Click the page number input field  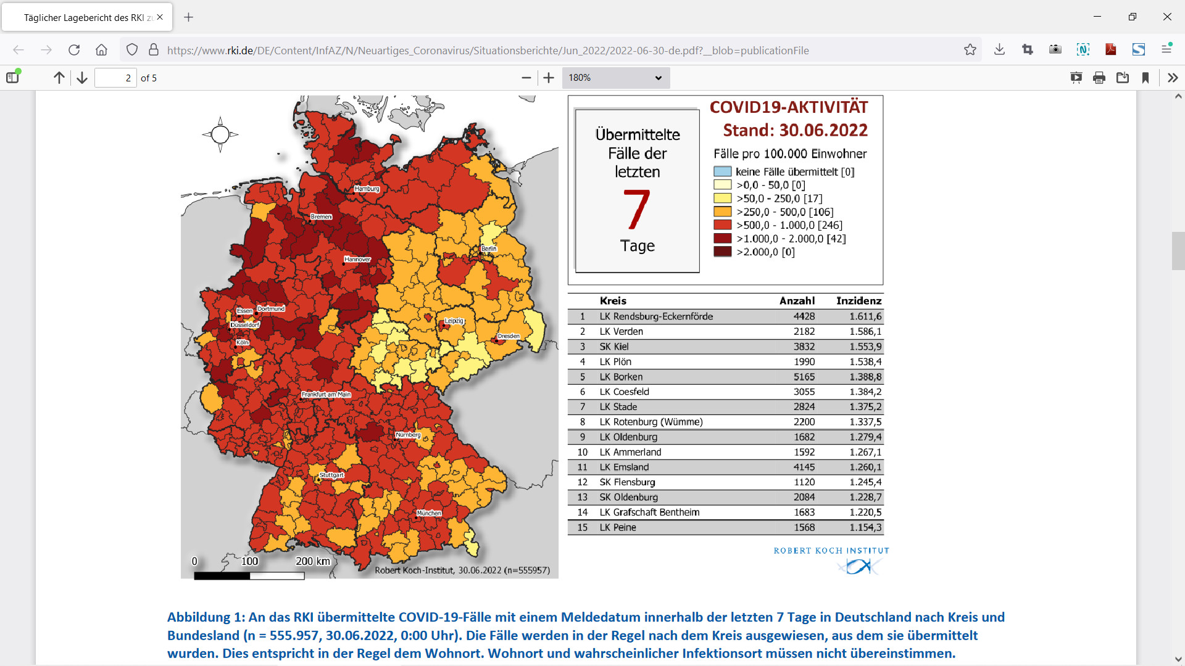pyautogui.click(x=115, y=78)
